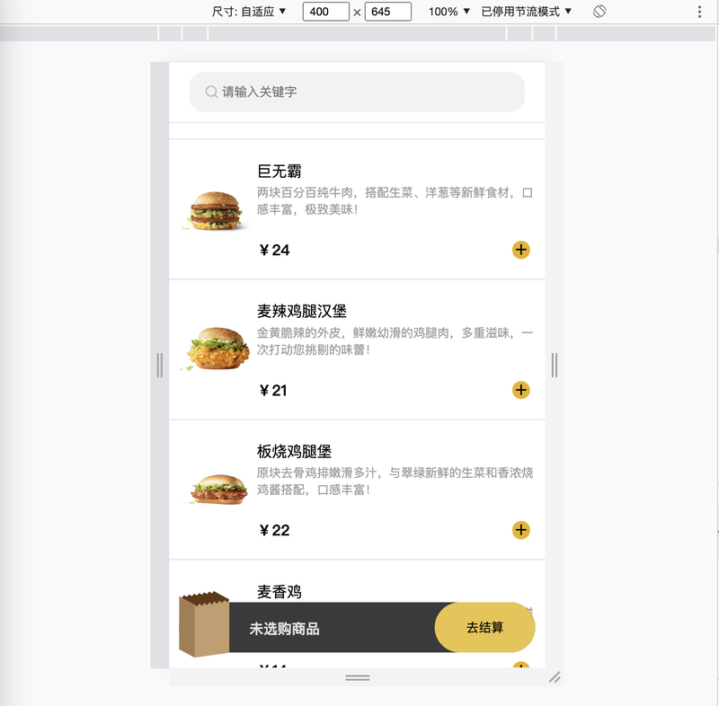Viewport: 719px width, 706px height.
Task: Click the 板烧鸡腿堡 description text
Action: coord(395,481)
